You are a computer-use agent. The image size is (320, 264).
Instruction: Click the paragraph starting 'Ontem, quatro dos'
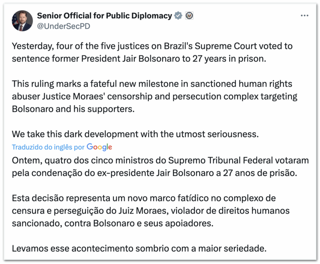160,167
